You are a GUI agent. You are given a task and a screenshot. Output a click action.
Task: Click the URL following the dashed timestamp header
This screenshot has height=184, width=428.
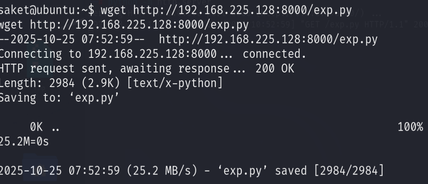[x=269, y=40]
